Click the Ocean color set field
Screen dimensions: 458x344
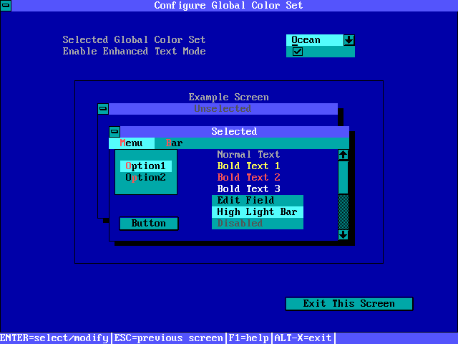[314, 40]
